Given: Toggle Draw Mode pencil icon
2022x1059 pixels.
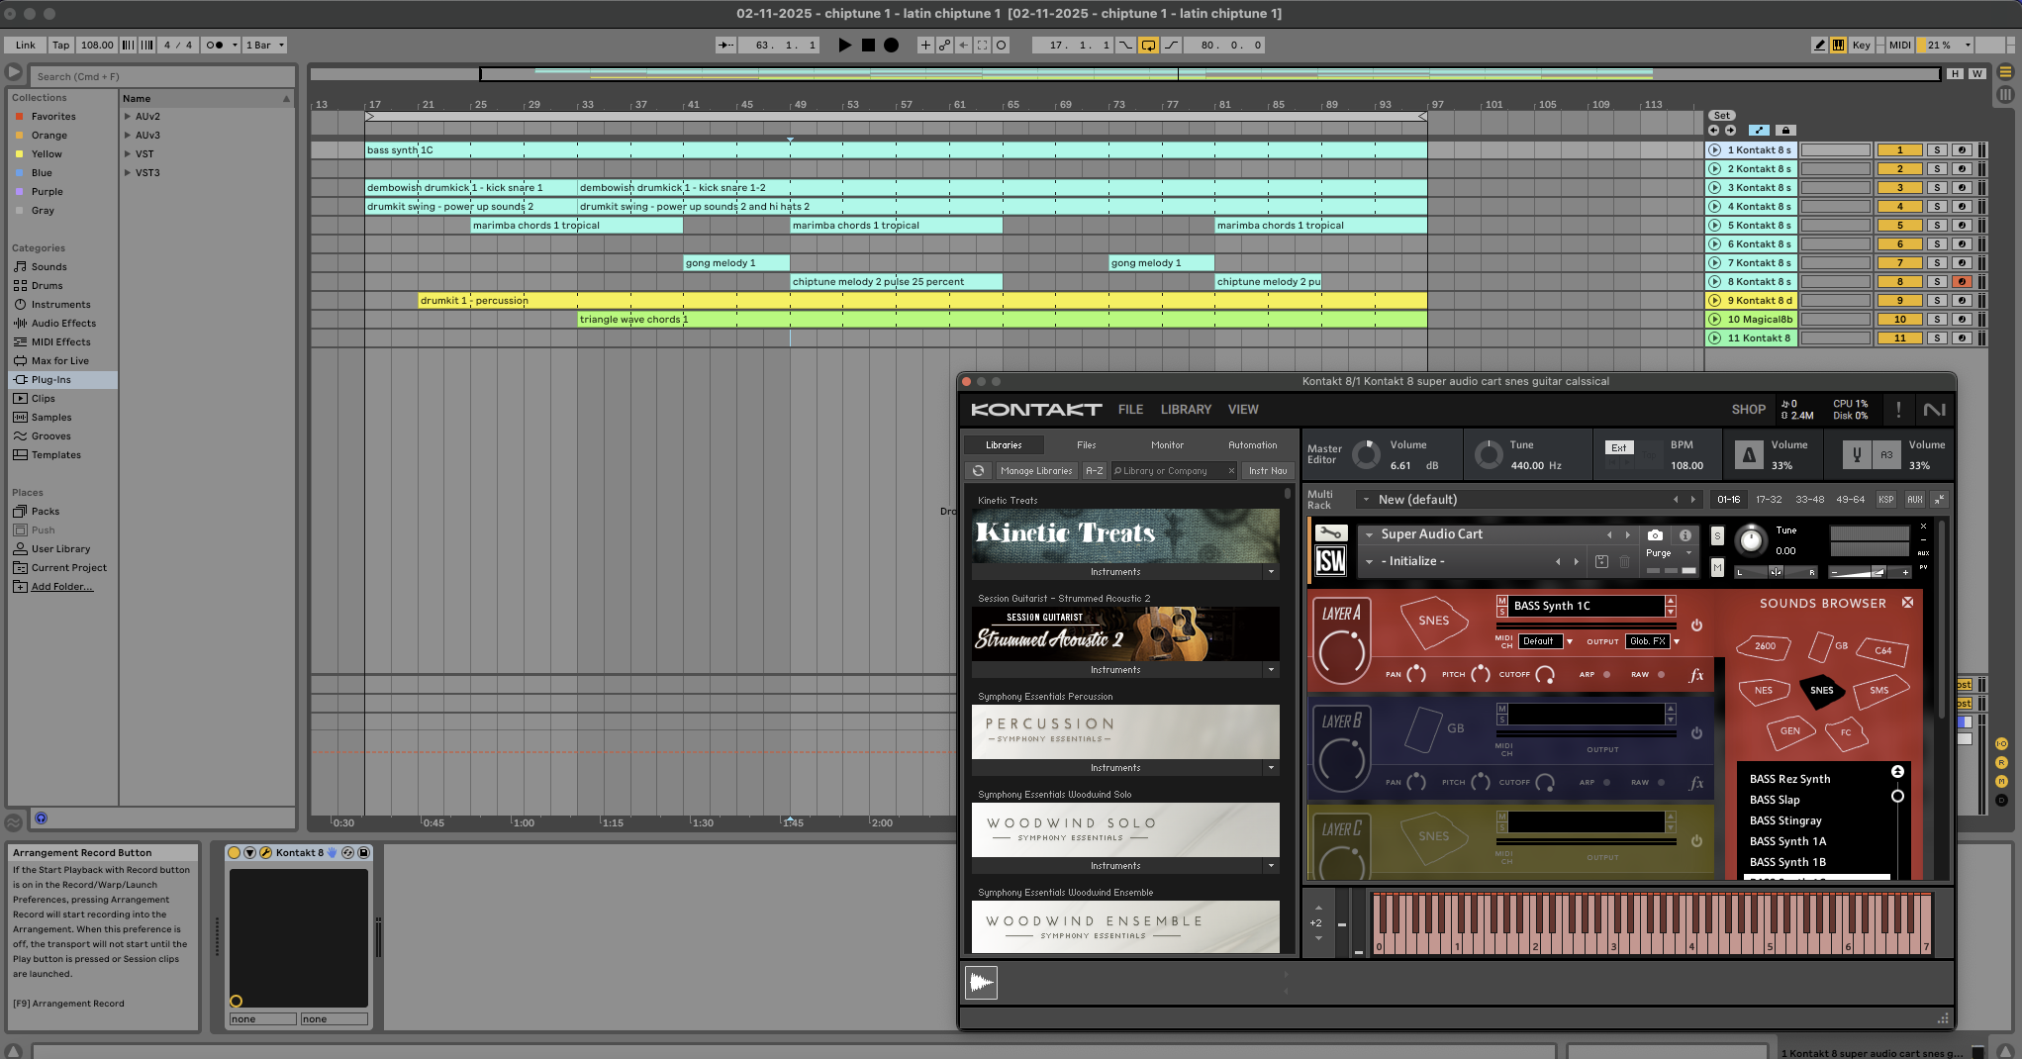Looking at the screenshot, I should [x=1819, y=45].
